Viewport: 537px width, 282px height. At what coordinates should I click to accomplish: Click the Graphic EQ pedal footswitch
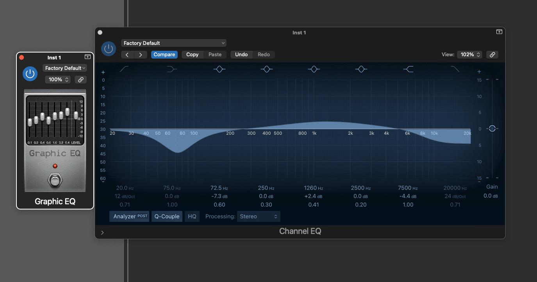pyautogui.click(x=55, y=181)
